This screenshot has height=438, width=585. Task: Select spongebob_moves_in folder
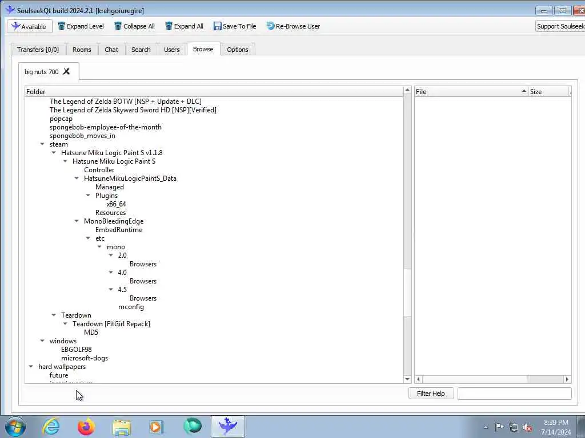click(82, 136)
